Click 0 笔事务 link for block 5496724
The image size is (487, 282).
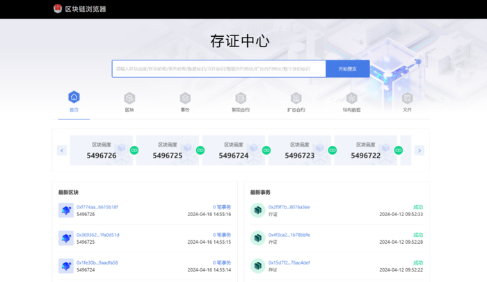(222, 263)
